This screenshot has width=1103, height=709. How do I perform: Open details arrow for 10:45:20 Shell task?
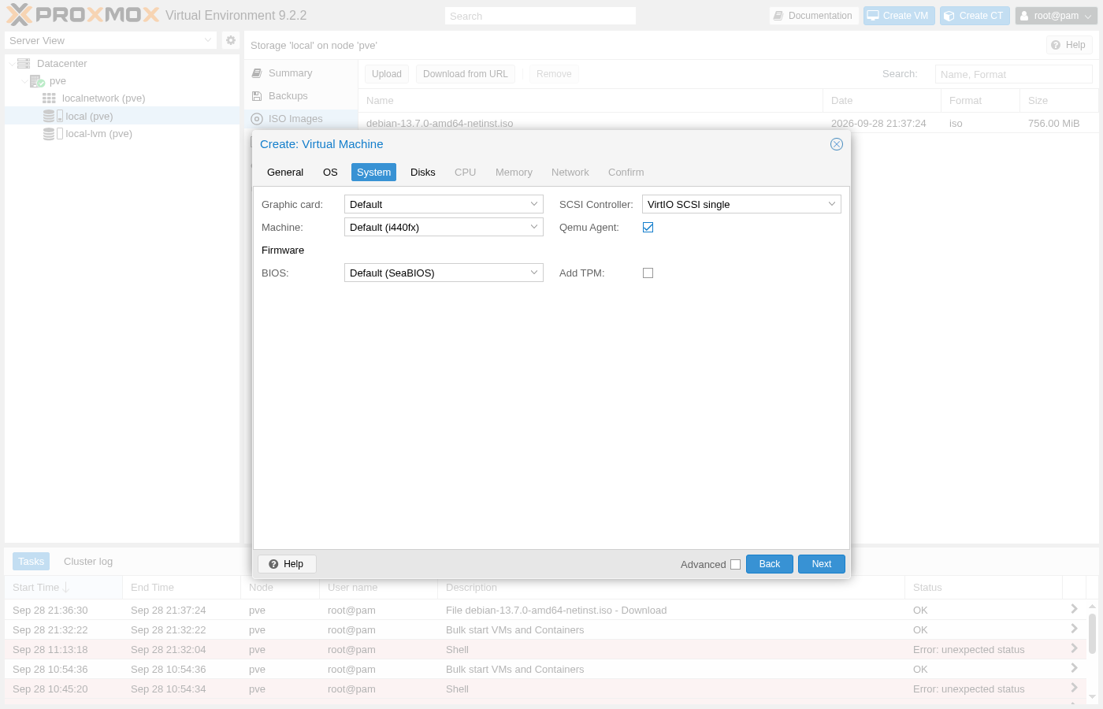[1074, 688]
